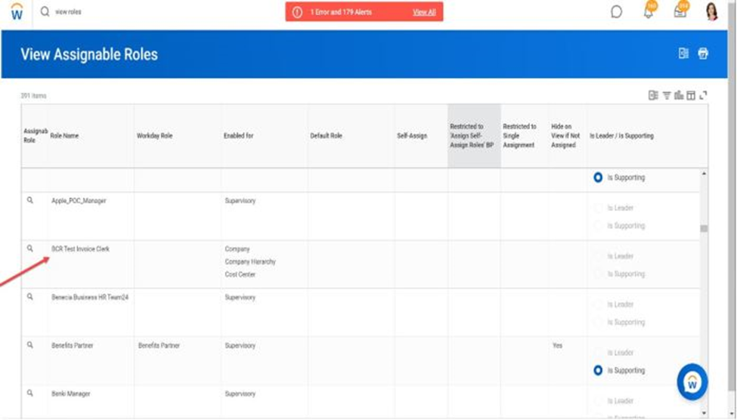Open magnifier for Benefits Partner row
Screen dimensions: 737x420
click(x=30, y=345)
